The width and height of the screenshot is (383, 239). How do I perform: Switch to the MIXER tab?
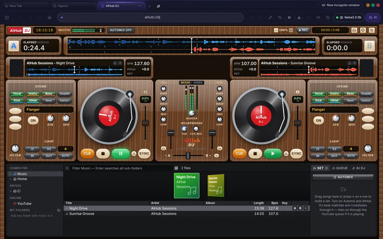point(186,83)
